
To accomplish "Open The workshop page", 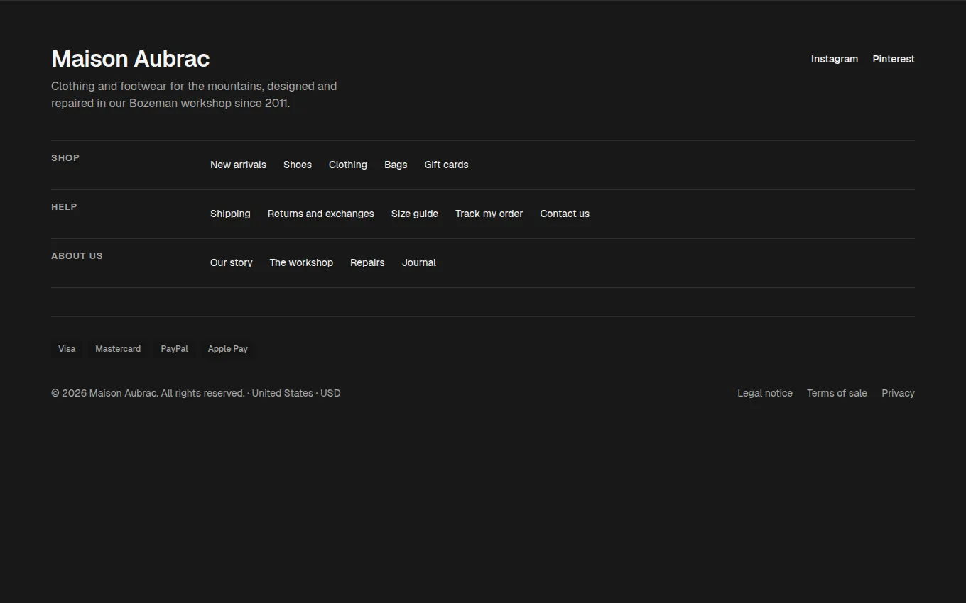I will tap(301, 262).
